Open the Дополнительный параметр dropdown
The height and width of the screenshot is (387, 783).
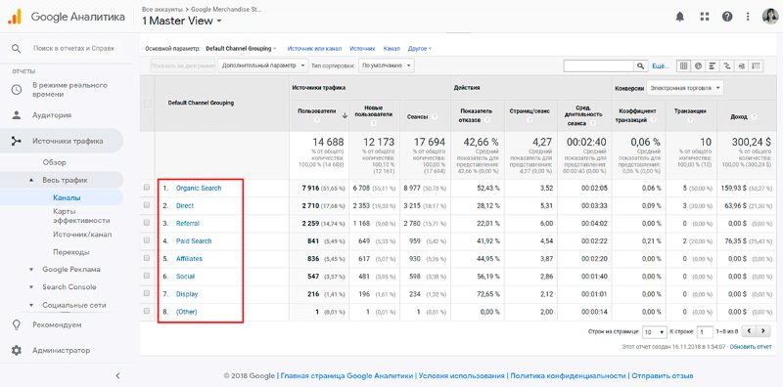263,65
